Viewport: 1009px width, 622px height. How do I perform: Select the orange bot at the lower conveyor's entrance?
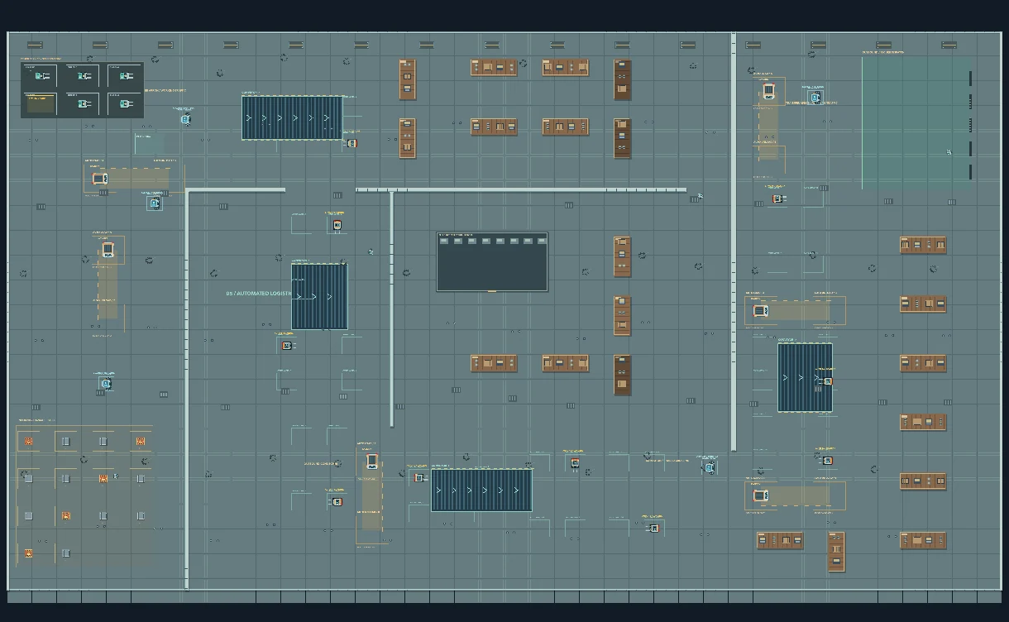[x=419, y=477]
